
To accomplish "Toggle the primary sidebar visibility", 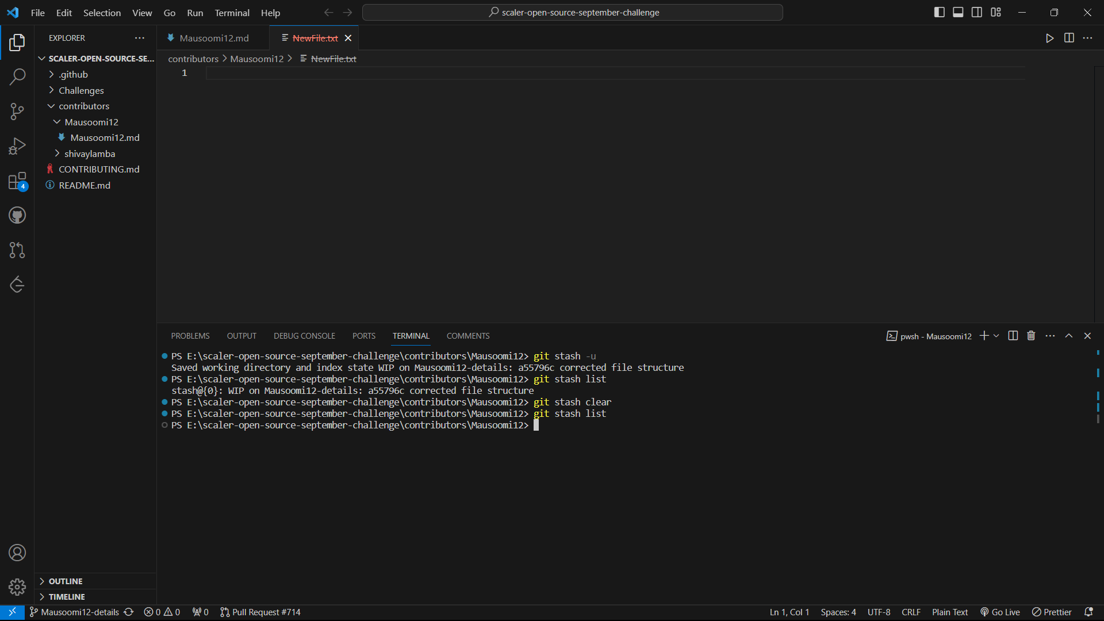I will point(939,11).
